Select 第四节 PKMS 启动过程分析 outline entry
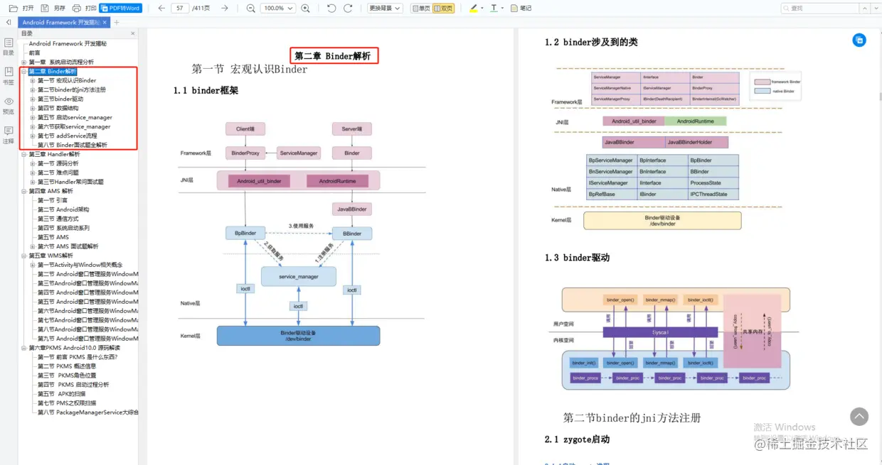 point(73,385)
